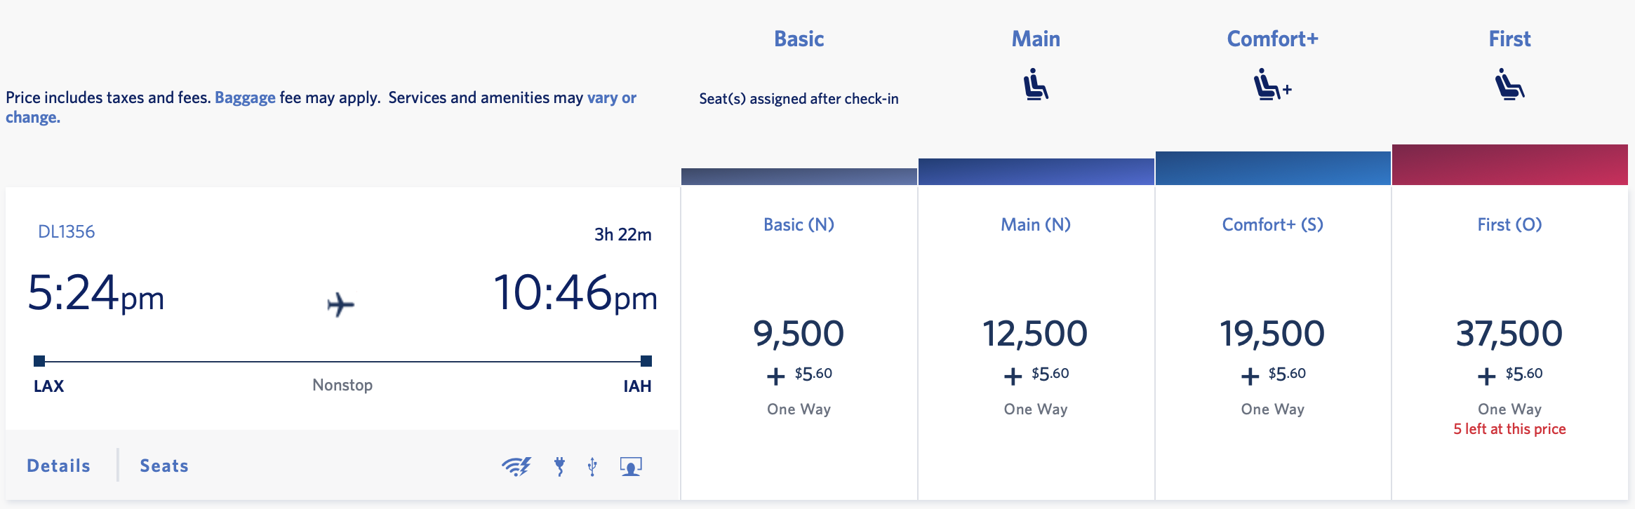
Task: Select the First class seat icon
Action: (x=1507, y=84)
